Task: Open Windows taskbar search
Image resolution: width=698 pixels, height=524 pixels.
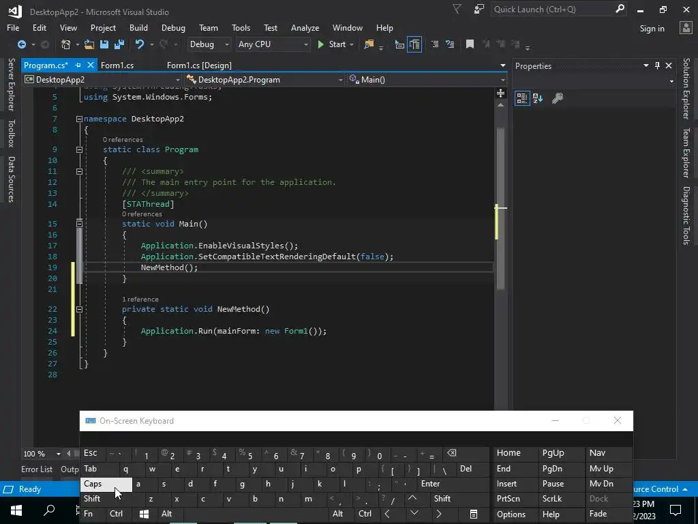Action: 49,510
